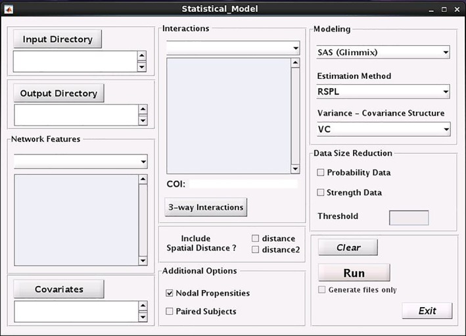Enable the Strength Data checkbox
Viewport: 466px width, 336px height.
(x=320, y=193)
